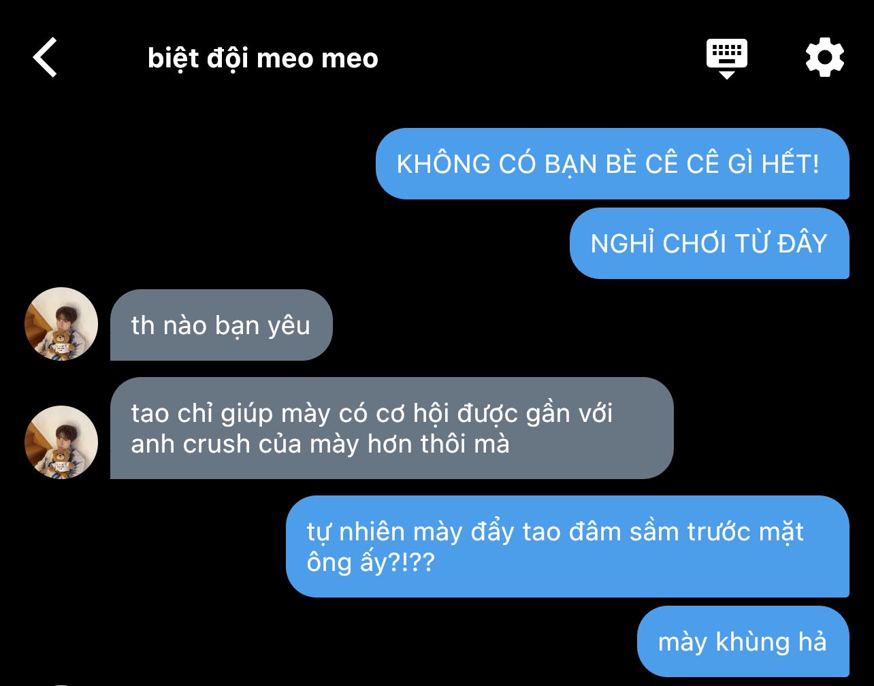Tap the grey 'th nào bạn yêu' message
Viewport: 874px width, 686px height.
pos(221,325)
